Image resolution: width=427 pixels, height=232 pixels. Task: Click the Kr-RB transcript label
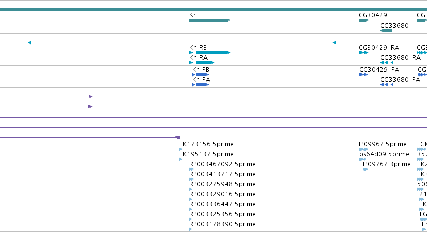(198, 47)
